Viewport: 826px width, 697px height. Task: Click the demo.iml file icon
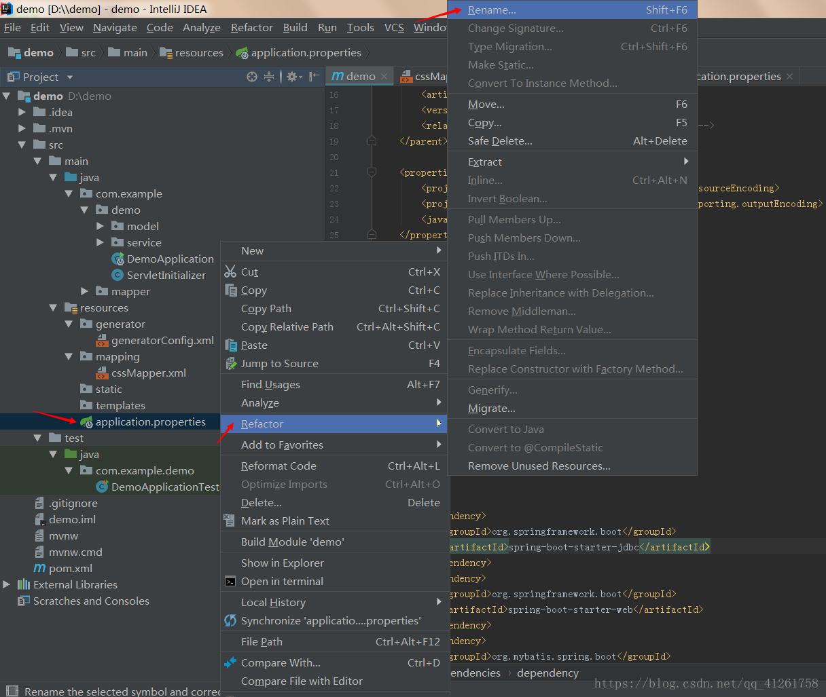[39, 519]
